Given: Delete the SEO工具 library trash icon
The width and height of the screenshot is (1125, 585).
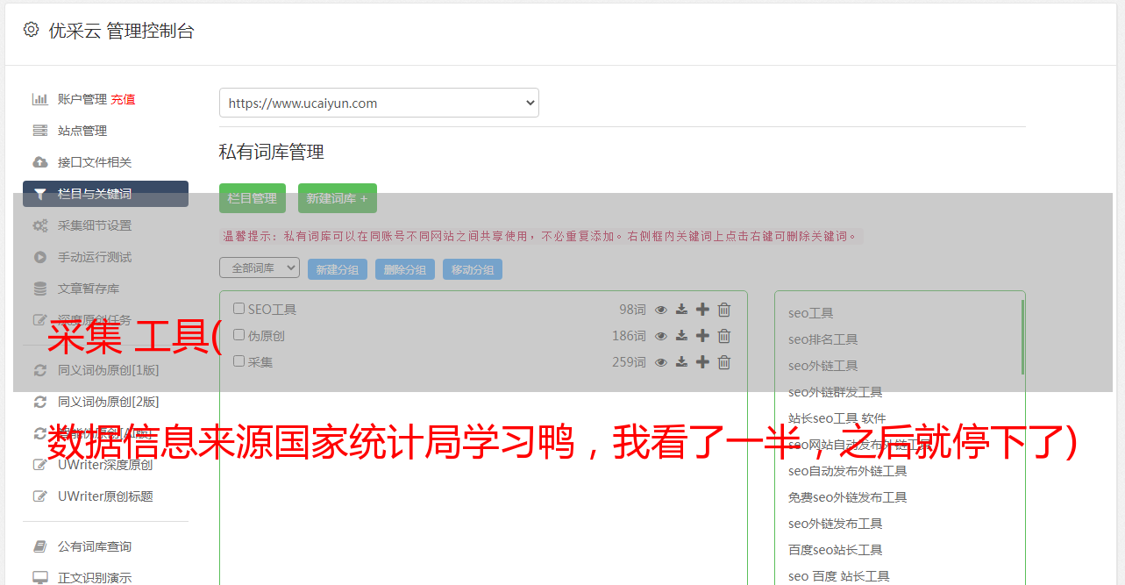Looking at the screenshot, I should click(724, 310).
